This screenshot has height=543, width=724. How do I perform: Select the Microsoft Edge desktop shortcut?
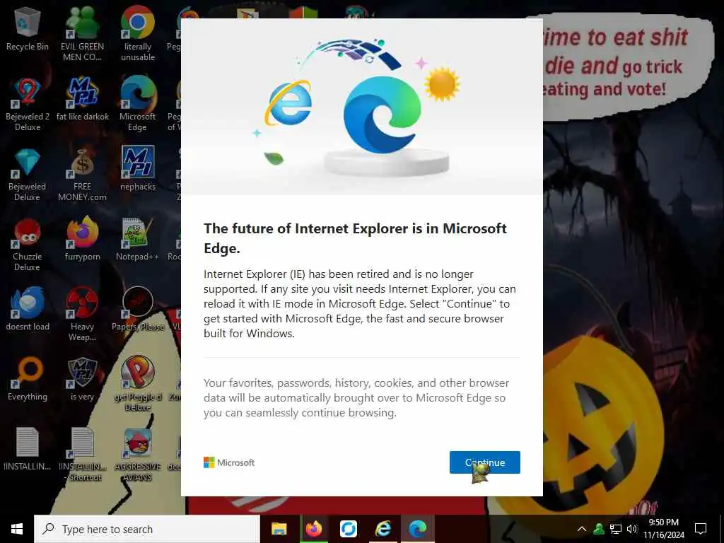coord(138,105)
